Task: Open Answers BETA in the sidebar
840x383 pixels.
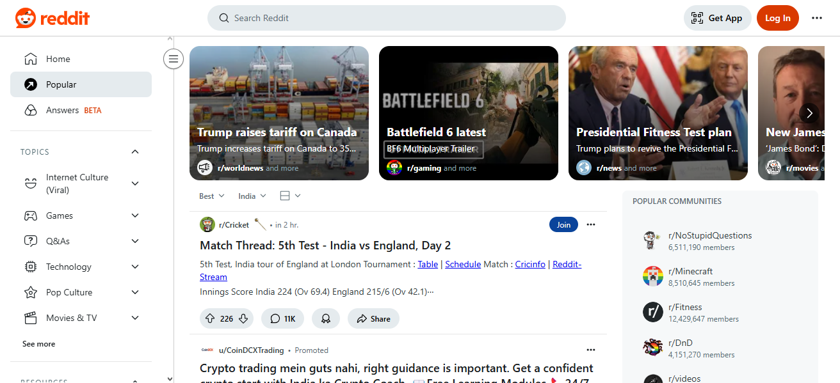Action: (x=81, y=110)
